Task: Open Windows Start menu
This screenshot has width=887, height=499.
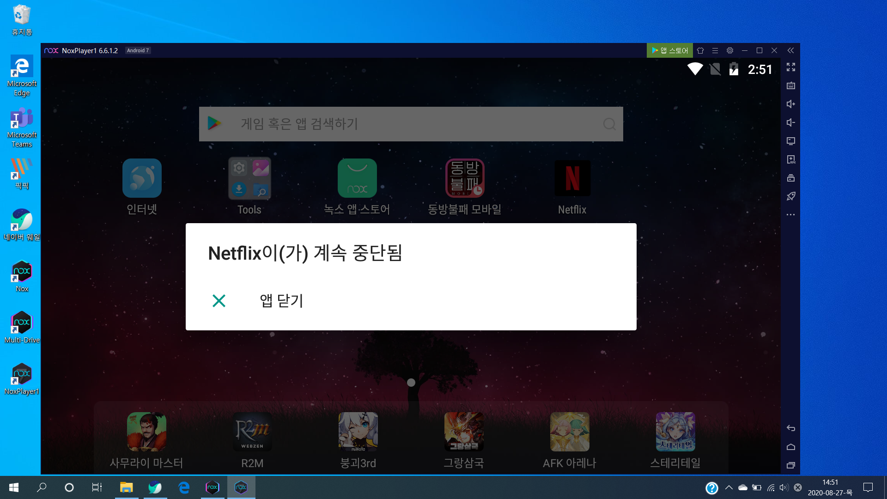Action: pyautogui.click(x=14, y=487)
